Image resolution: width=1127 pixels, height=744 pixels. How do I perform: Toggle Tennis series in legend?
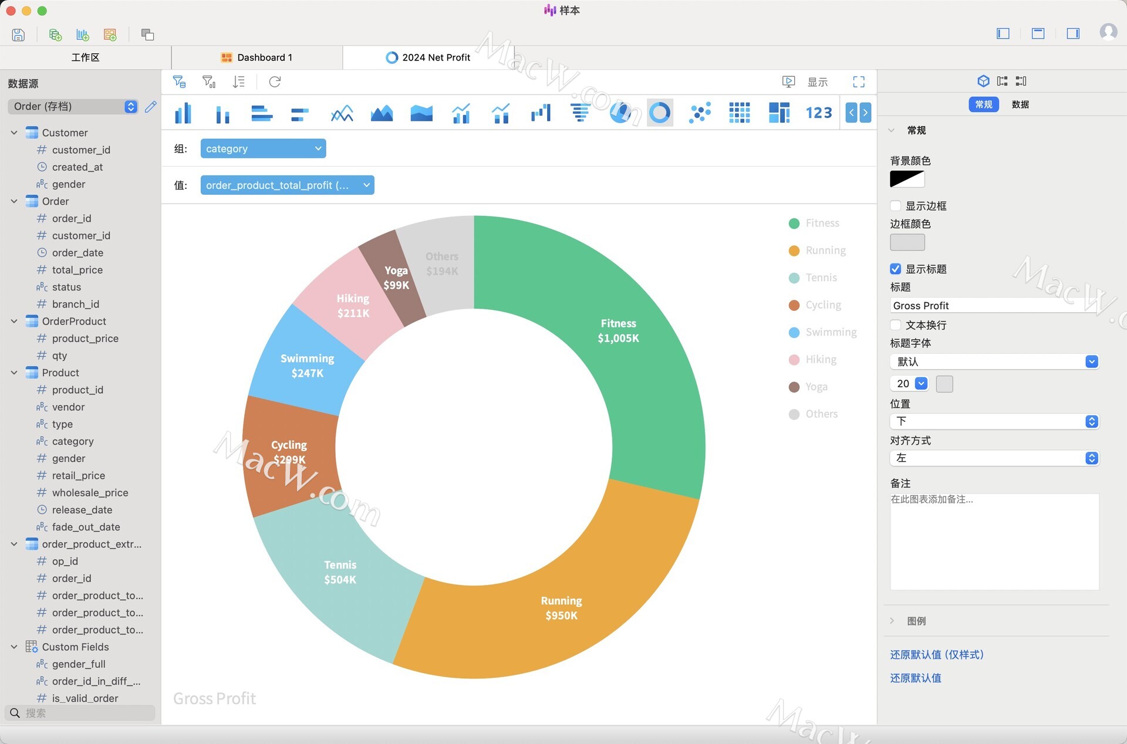813,278
